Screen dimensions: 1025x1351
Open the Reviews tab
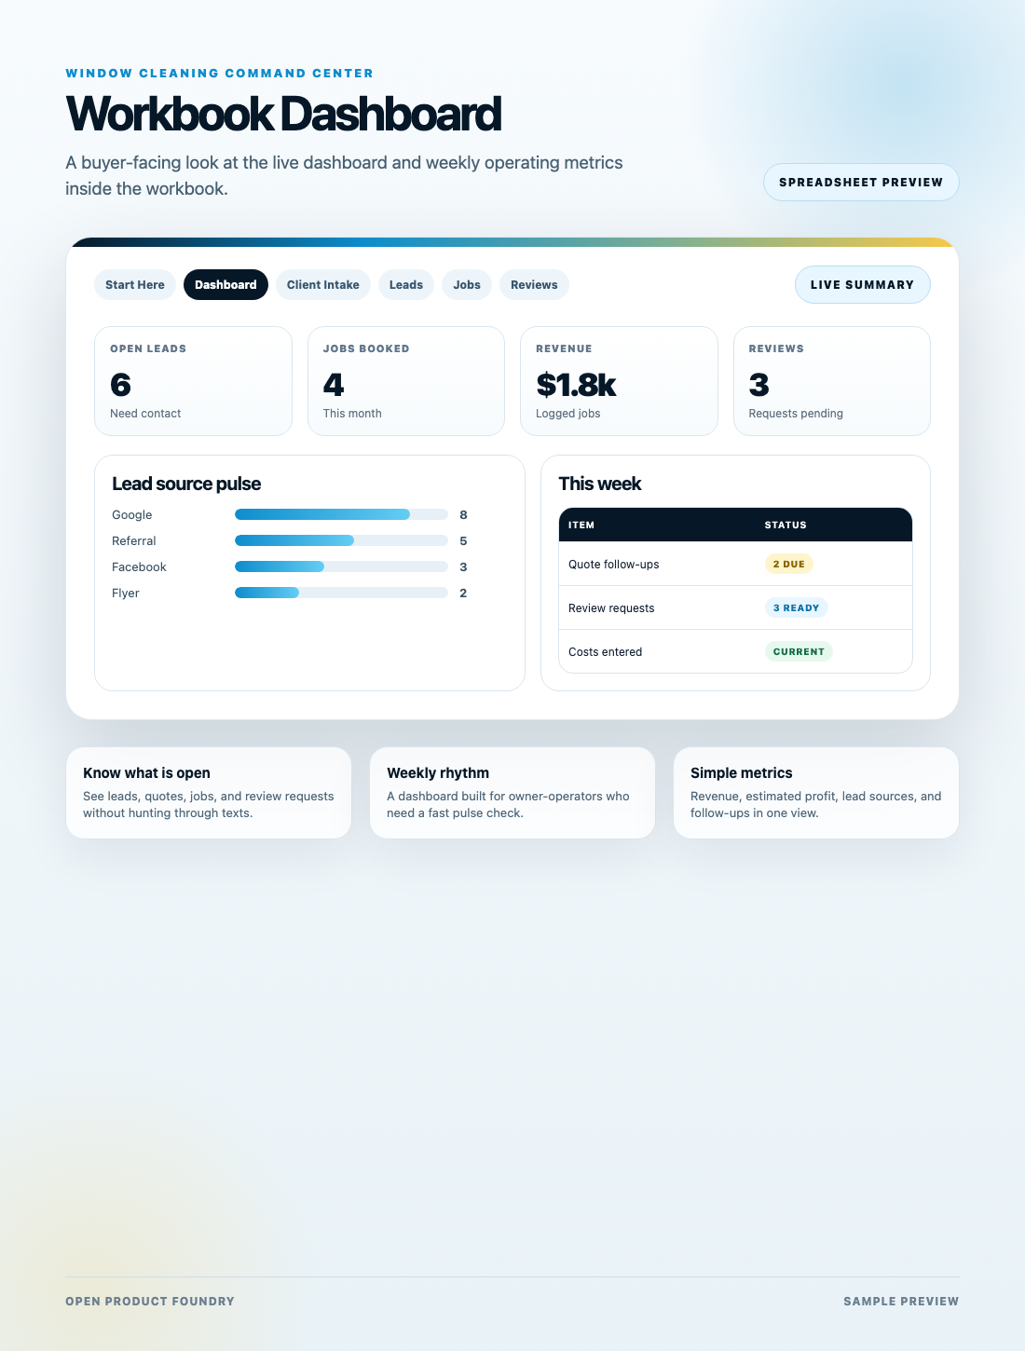coord(534,285)
